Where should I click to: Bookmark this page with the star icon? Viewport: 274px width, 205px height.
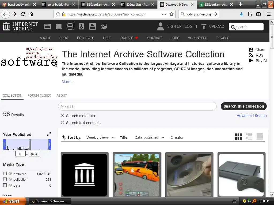pyautogui.click(x=172, y=14)
